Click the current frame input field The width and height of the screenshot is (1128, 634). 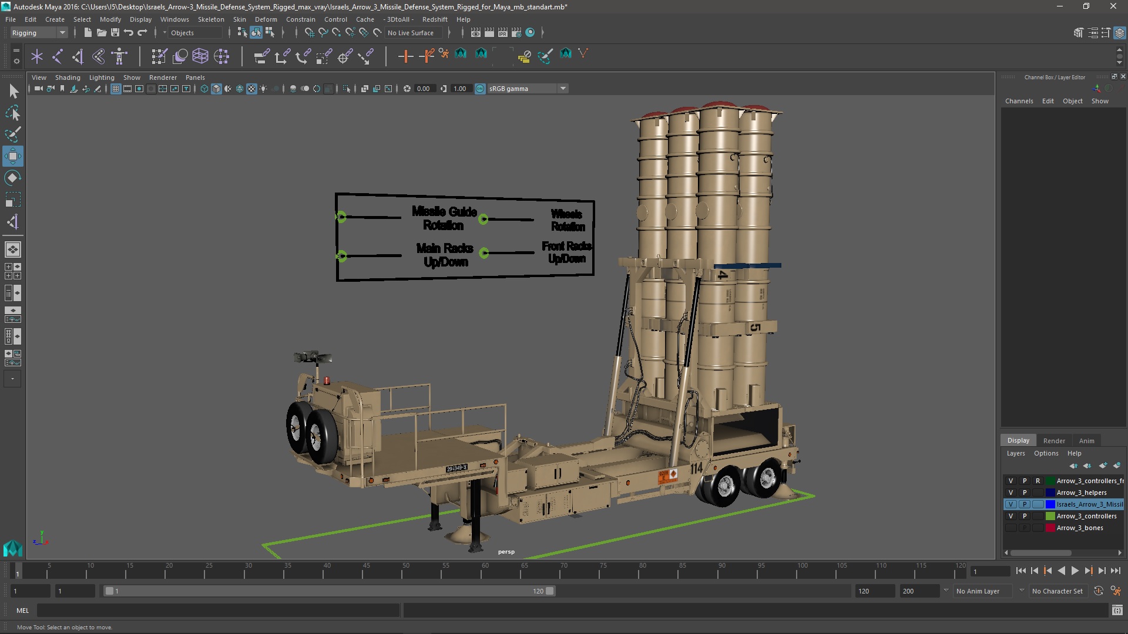(x=989, y=571)
